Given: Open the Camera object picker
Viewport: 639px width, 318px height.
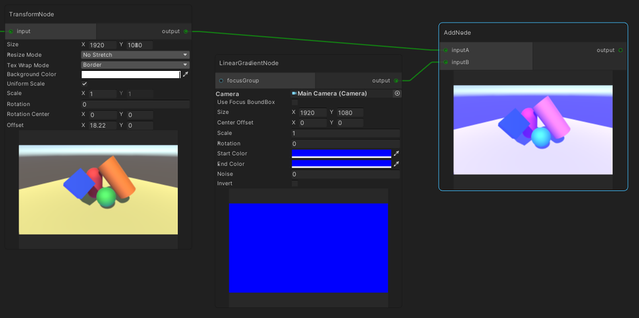Looking at the screenshot, I should (x=397, y=93).
